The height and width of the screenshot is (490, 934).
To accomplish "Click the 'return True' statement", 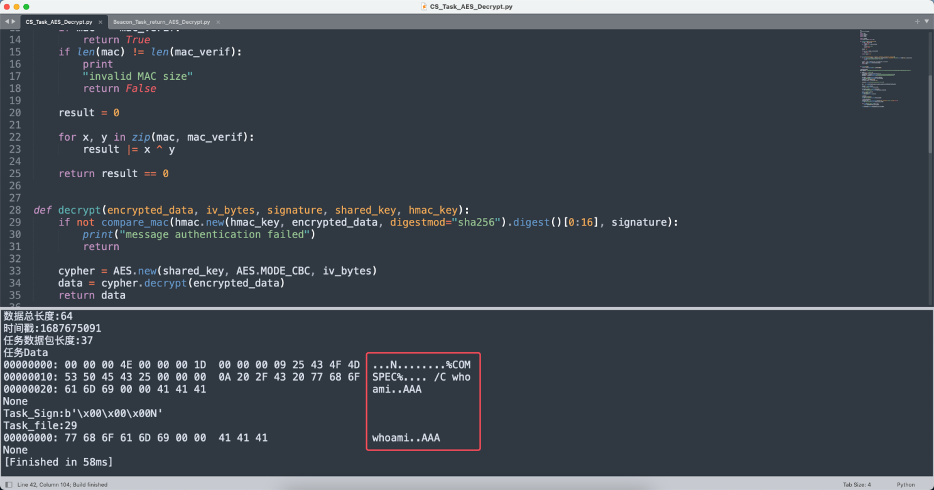I will (x=116, y=40).
